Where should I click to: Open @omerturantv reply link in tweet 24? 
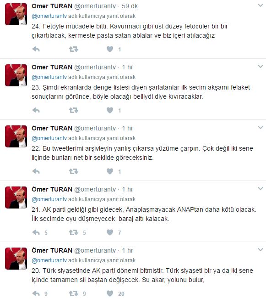[49, 16]
